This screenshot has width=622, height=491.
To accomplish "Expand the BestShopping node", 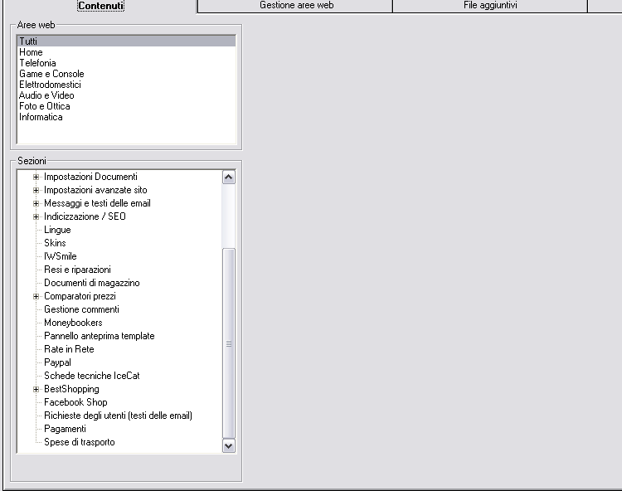I will (x=36, y=389).
